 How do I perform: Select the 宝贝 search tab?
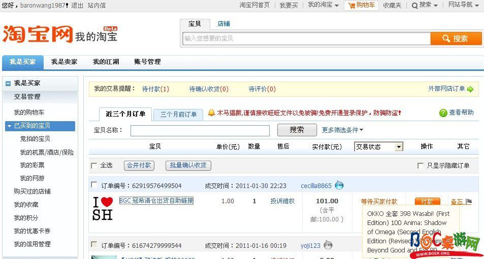click(195, 24)
